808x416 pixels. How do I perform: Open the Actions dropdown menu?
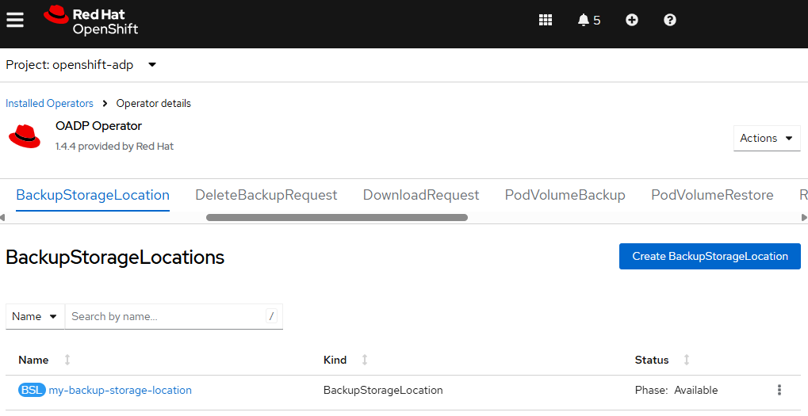pos(767,138)
